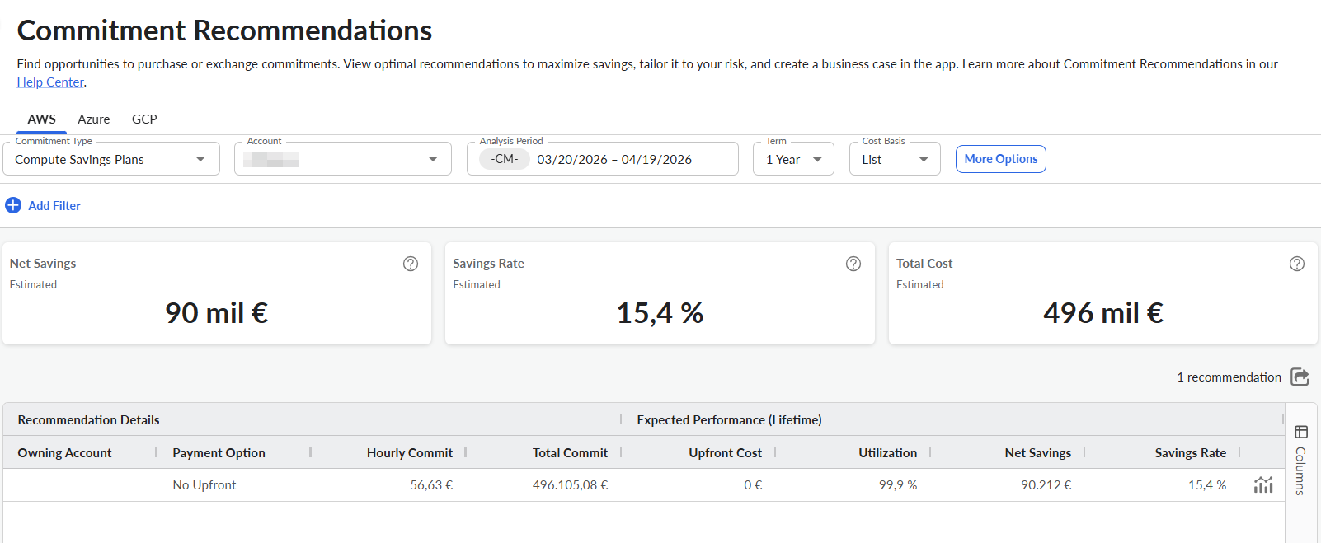Sort by Upfront Cost column header
Image resolution: width=1321 pixels, height=543 pixels.
tap(726, 452)
